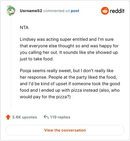Click the 'commented on' text
130x141 pixels.
point(57,11)
